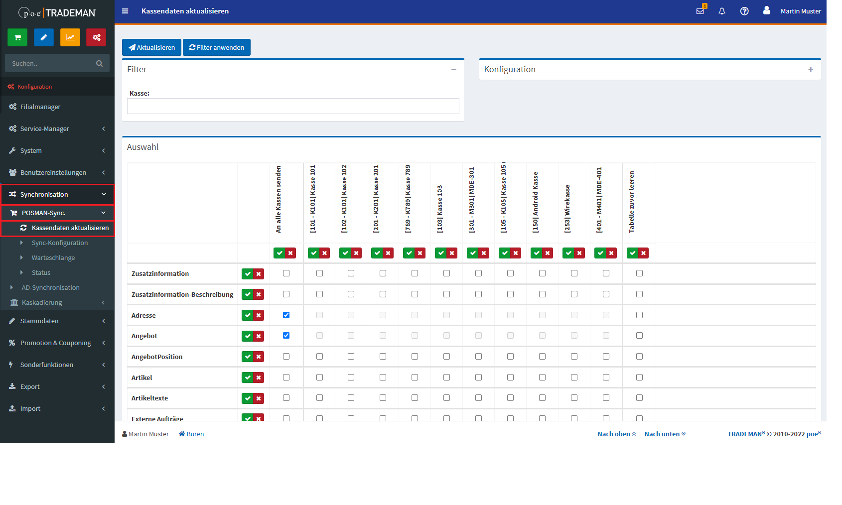842x505 pixels.
Task: Click the red gears configuration icon button
Action: (96, 37)
